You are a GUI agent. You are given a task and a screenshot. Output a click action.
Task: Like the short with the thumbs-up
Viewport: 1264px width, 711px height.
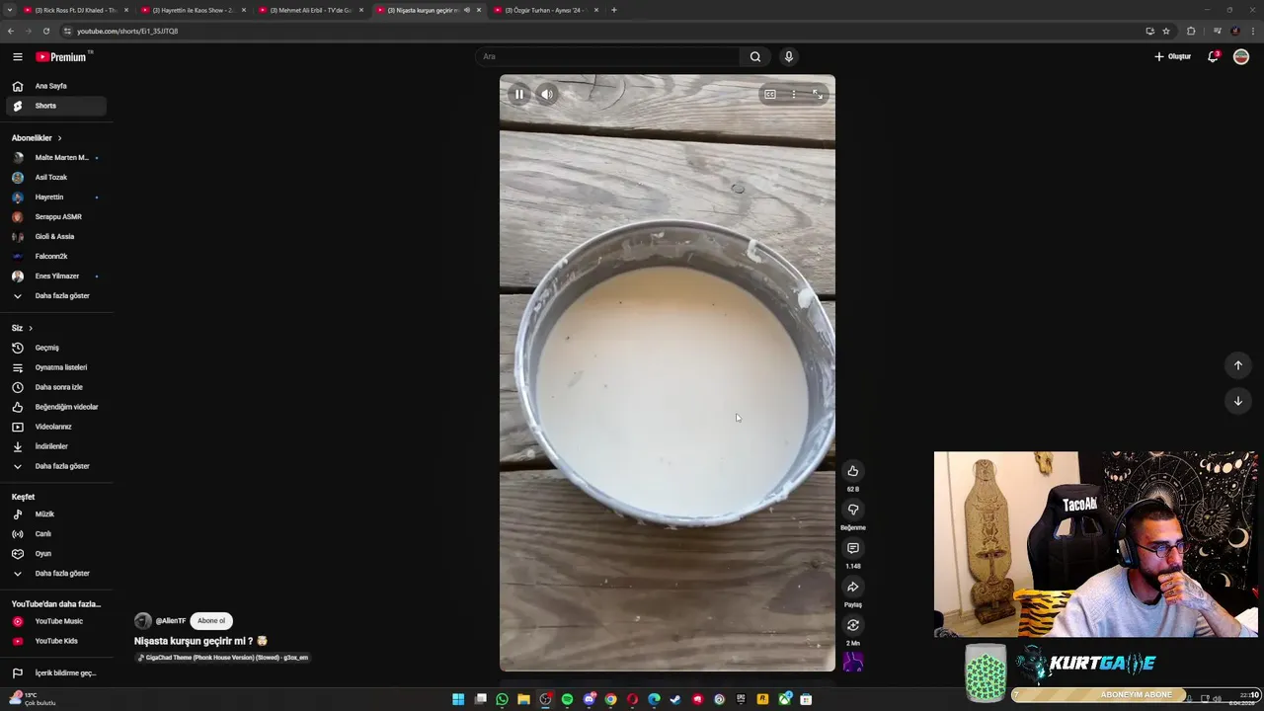tap(853, 471)
